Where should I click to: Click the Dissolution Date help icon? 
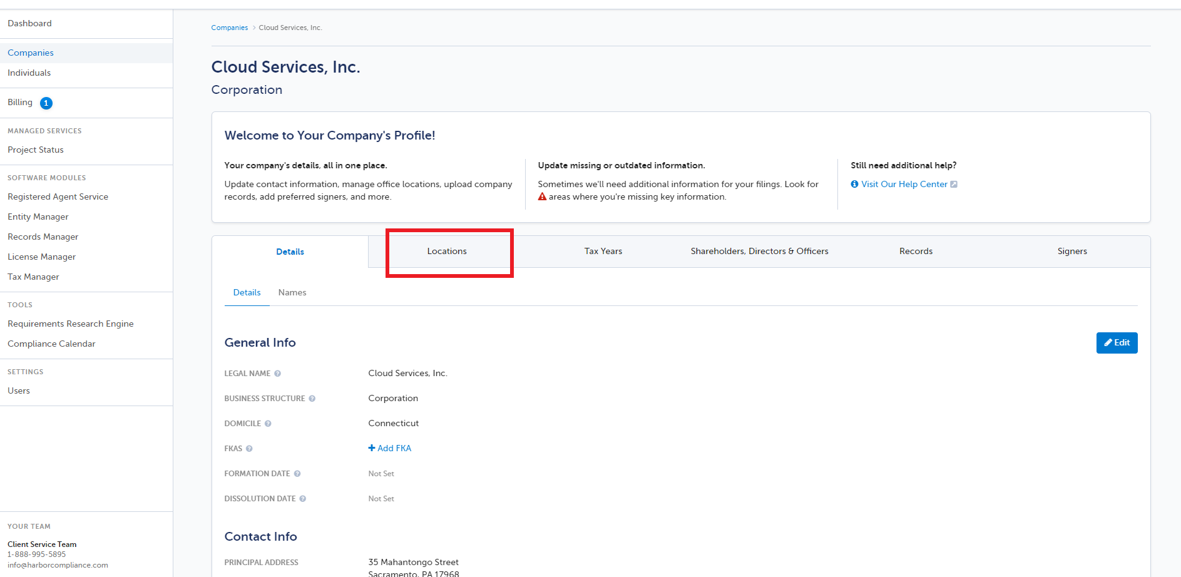tap(303, 499)
